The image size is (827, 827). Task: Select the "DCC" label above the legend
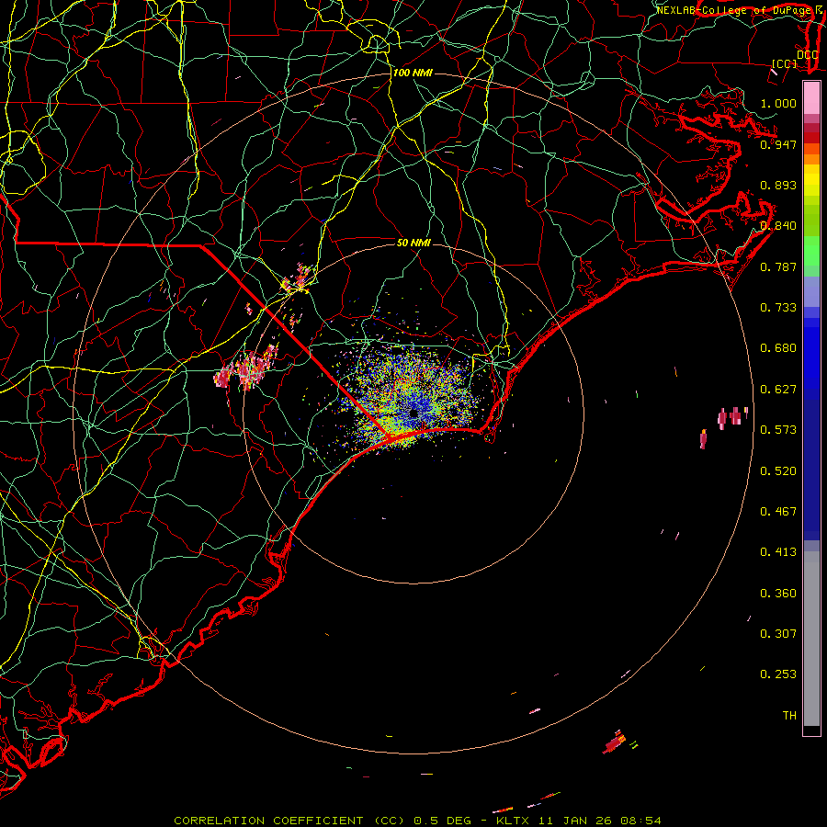[x=807, y=55]
